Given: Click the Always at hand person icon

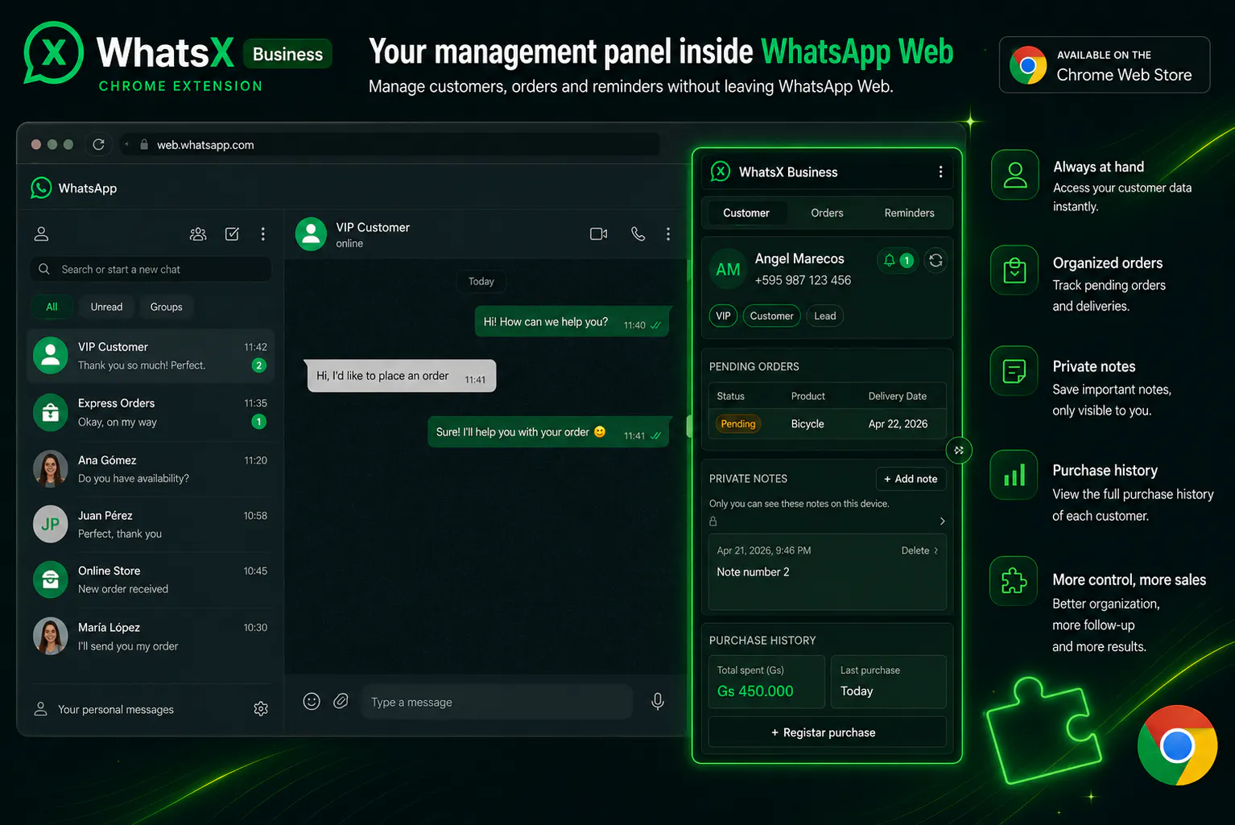Looking at the screenshot, I should pos(1015,175).
